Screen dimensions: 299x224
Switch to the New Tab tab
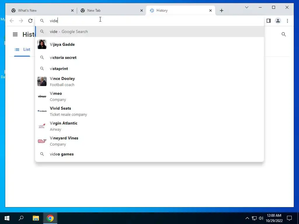pyautogui.click(x=112, y=10)
